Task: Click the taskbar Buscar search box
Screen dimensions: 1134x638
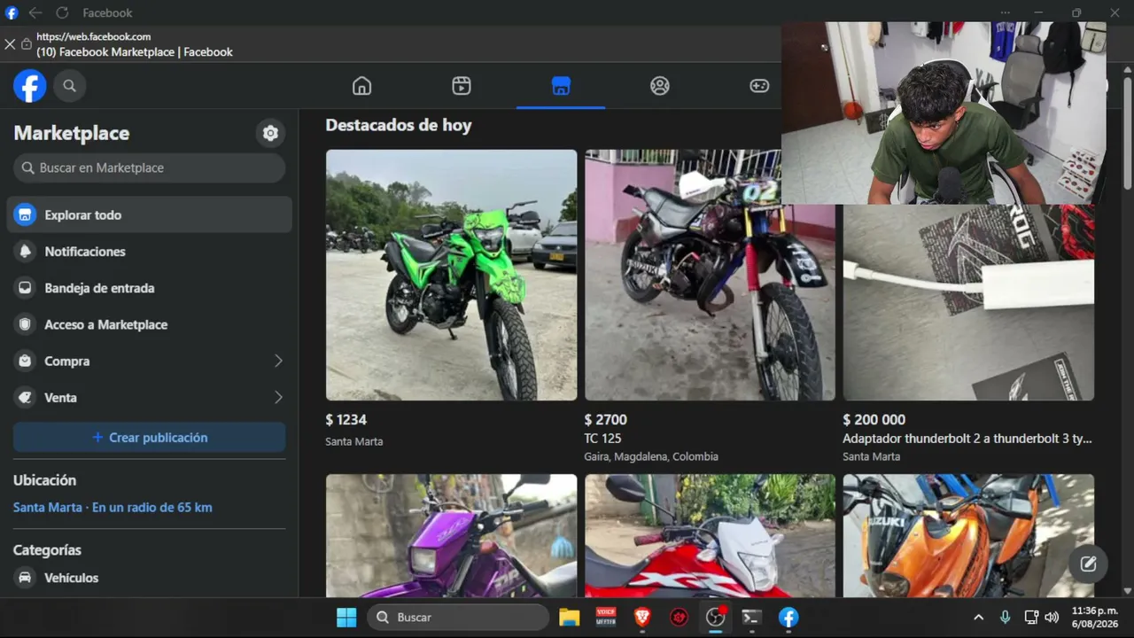Action: 457,618
